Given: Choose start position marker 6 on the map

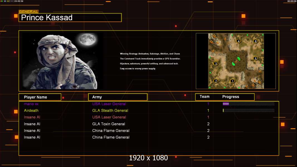Looking at the screenshot, I should tap(256, 41).
